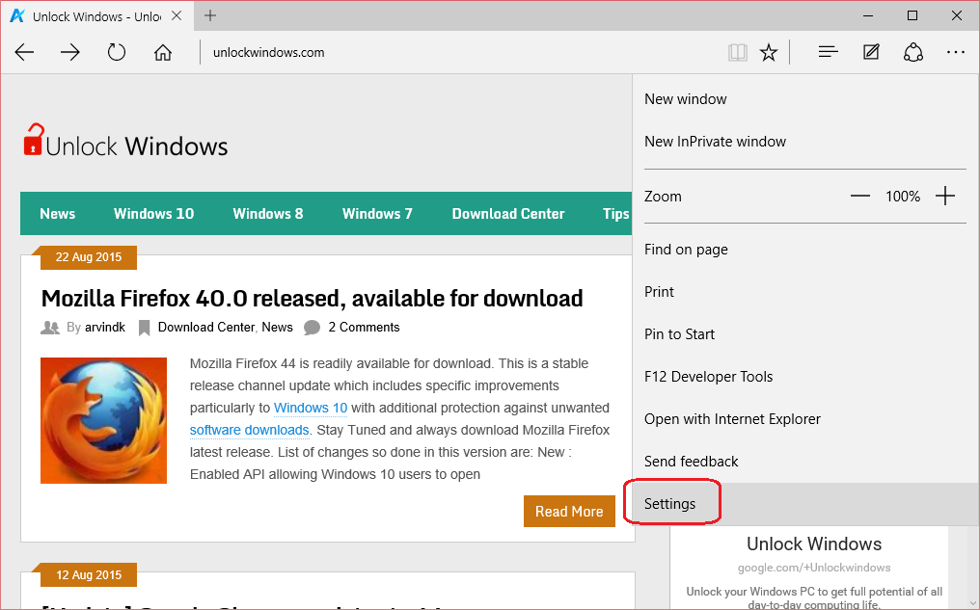Maximize the browser window
980x610 pixels.
[912, 15]
